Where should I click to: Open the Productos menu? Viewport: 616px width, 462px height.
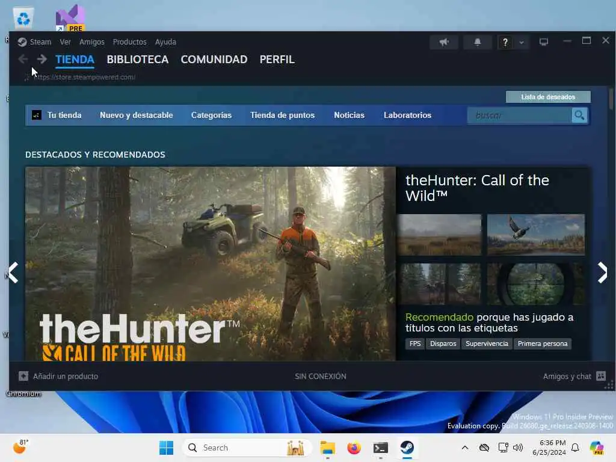pyautogui.click(x=130, y=42)
